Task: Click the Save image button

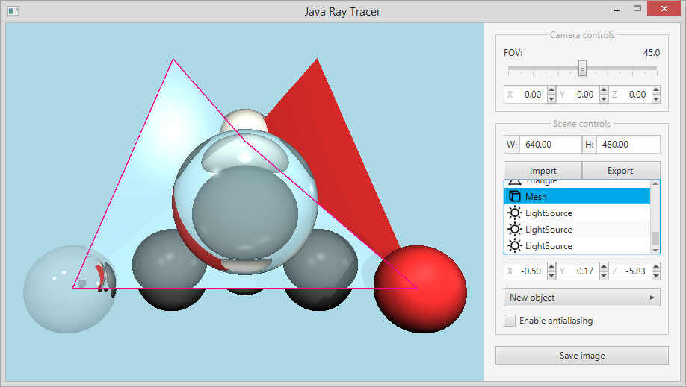Action: tap(582, 356)
